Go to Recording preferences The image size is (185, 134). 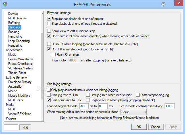pyautogui.click(x=15, y=36)
